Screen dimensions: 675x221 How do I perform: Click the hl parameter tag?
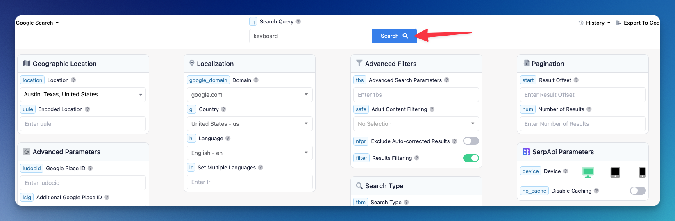[x=191, y=138]
